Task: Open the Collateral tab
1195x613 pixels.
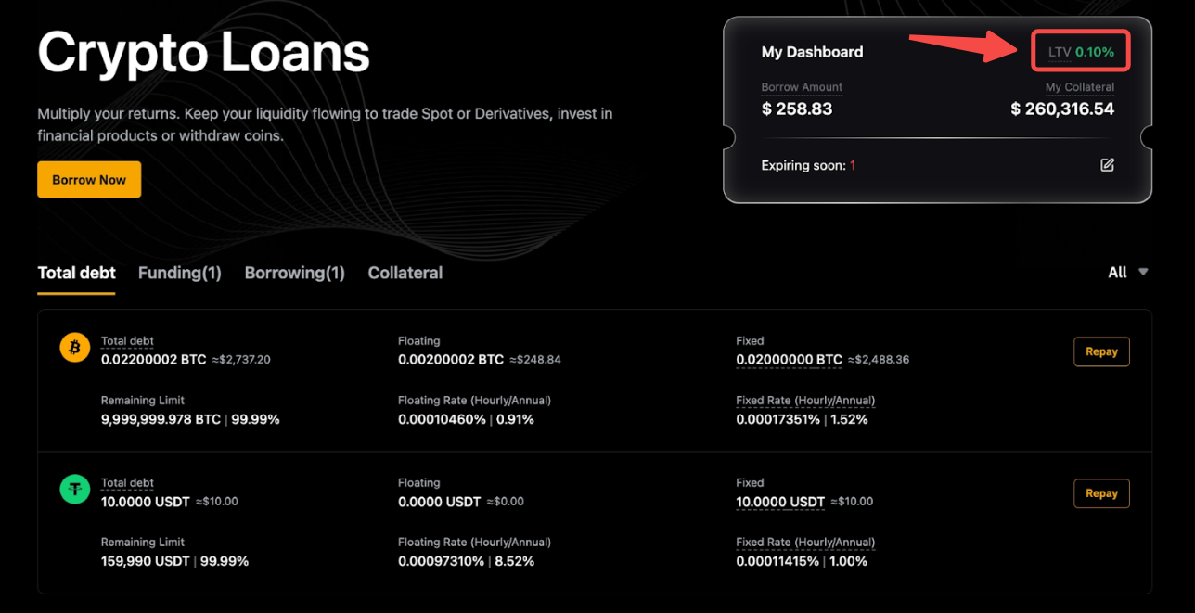Action: point(405,273)
